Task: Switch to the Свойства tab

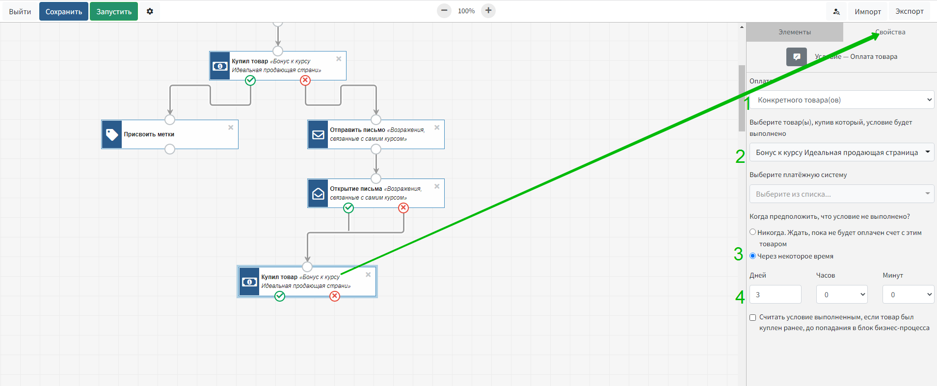Action: (890, 32)
